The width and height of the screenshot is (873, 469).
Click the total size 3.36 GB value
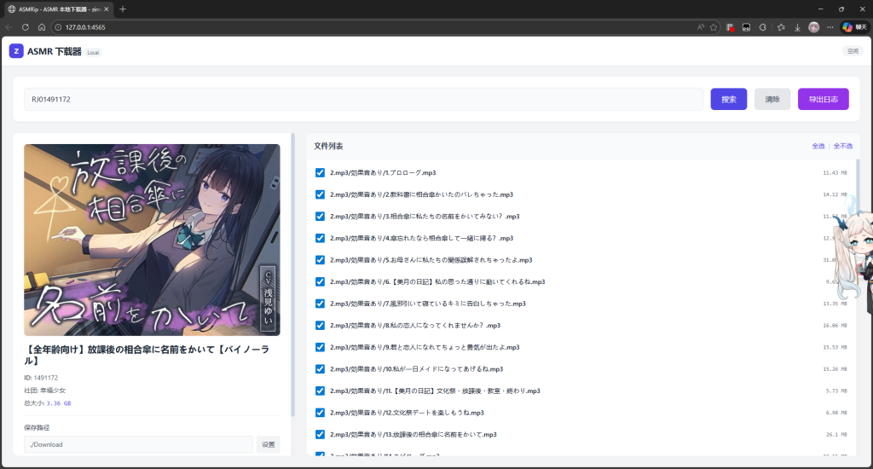[59, 403]
